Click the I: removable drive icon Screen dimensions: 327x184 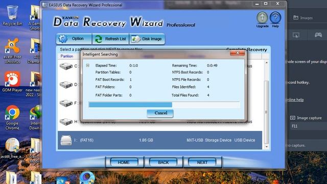(x=66, y=140)
